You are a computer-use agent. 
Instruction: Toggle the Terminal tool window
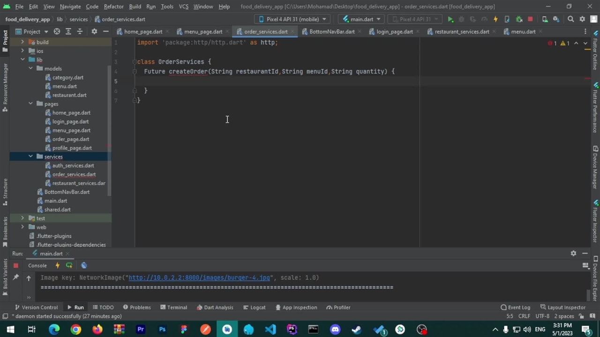coord(173,308)
